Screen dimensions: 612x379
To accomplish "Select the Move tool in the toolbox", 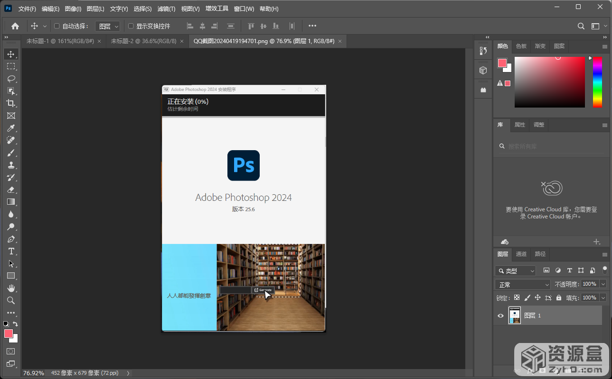I will (11, 54).
